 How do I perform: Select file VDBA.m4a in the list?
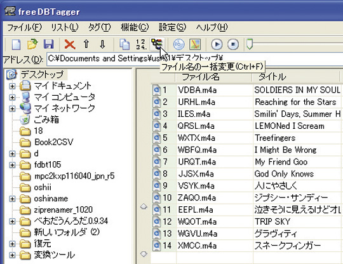tap(197, 90)
